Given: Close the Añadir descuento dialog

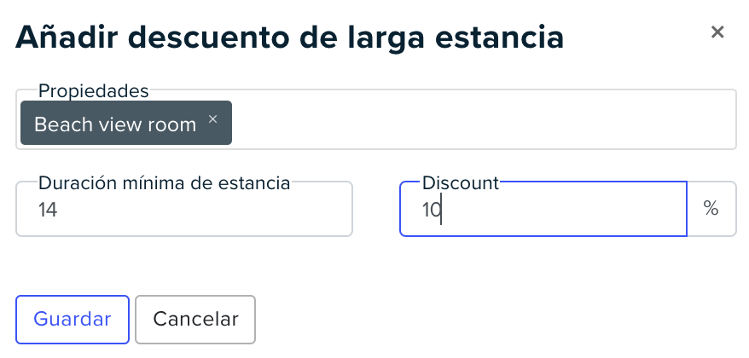Looking at the screenshot, I should pyautogui.click(x=717, y=32).
